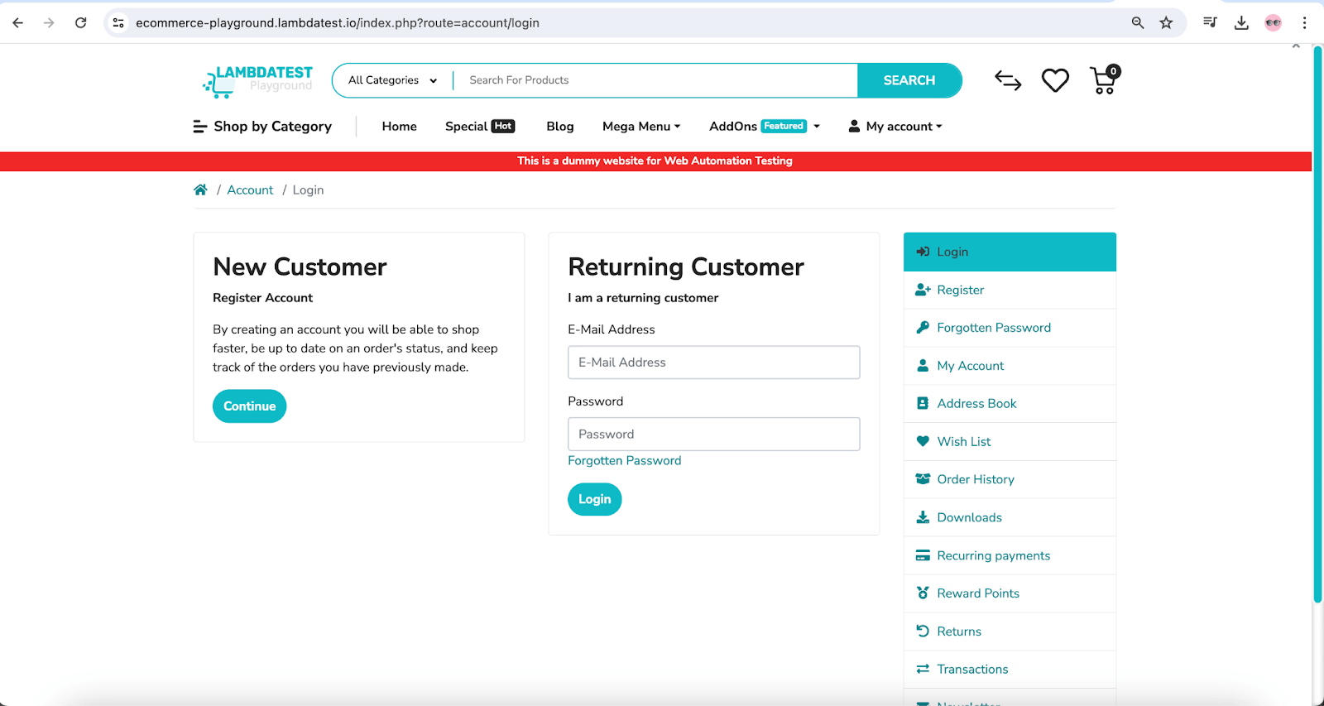Select Register in the account sidebar
Image resolution: width=1324 pixels, height=706 pixels.
(x=1010, y=290)
